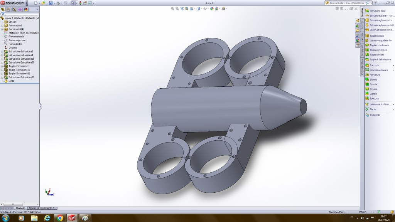Image resolution: width=395 pixels, height=222 pixels.
Task: Choose the Specchia mirror tool
Action: tap(367, 98)
